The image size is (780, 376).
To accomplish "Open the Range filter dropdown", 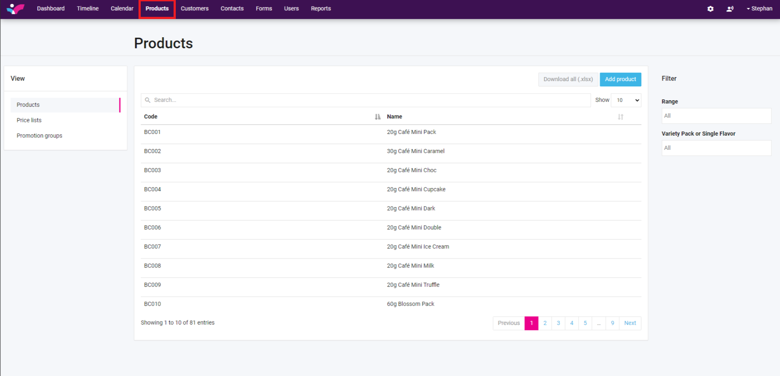I will pyautogui.click(x=716, y=116).
